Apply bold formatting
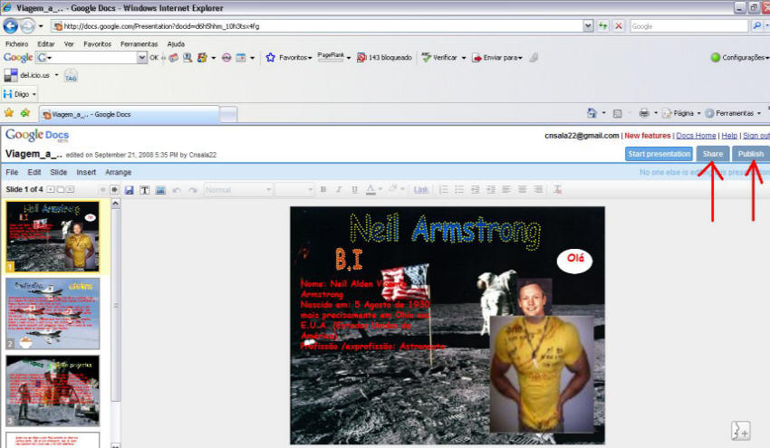This screenshot has width=770, height=448. point(323,189)
